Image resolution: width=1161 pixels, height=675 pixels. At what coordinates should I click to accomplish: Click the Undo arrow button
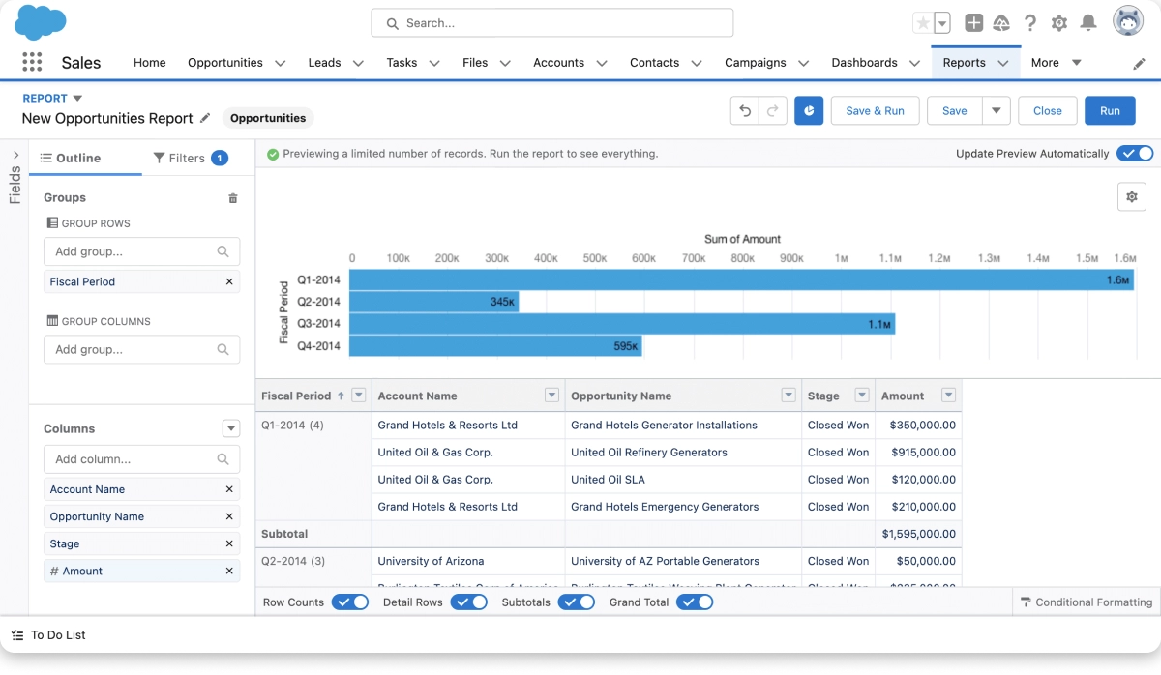(x=745, y=110)
